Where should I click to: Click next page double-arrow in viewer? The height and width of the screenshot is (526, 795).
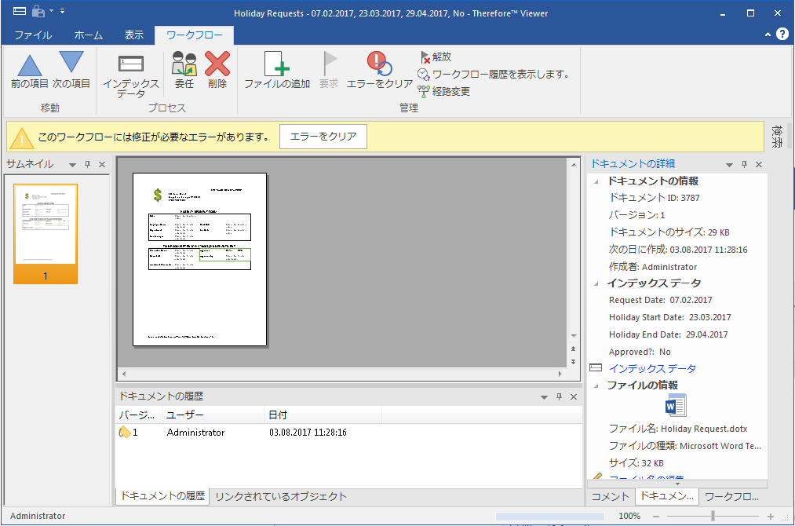coord(574,362)
